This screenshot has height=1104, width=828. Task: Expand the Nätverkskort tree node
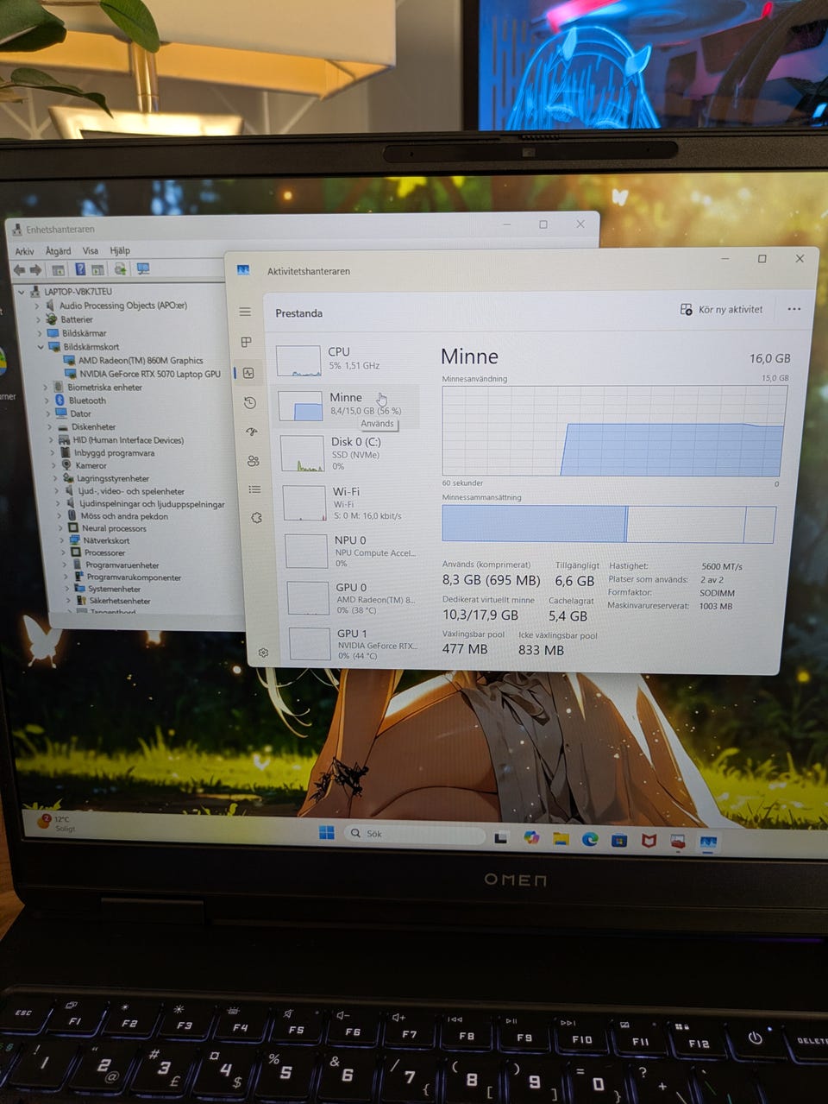pyautogui.click(x=62, y=540)
